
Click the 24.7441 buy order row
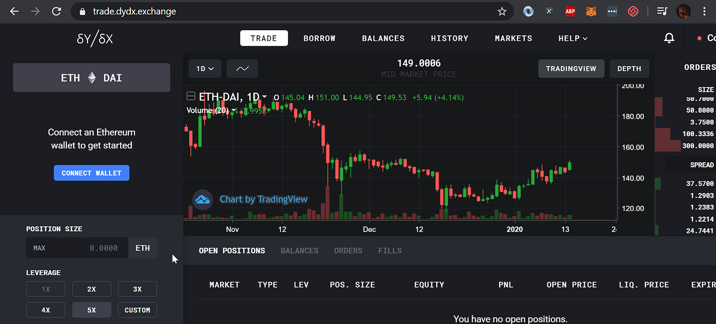685,231
